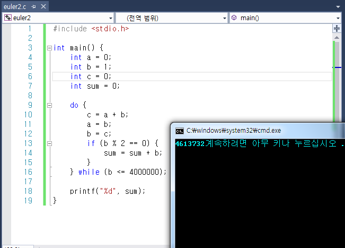
Task: Collapse the do loop block
Action: 49,105
